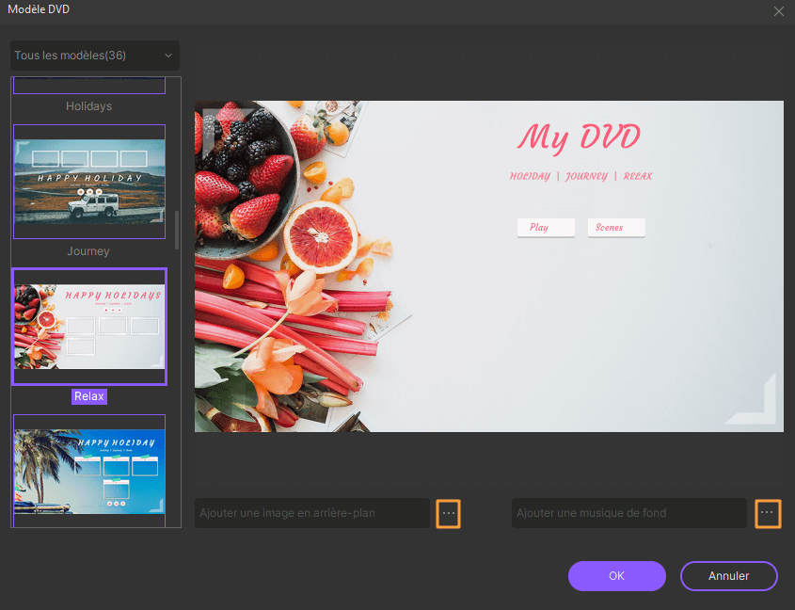
Task: Click the Scenes button in the preview
Action: (616, 228)
